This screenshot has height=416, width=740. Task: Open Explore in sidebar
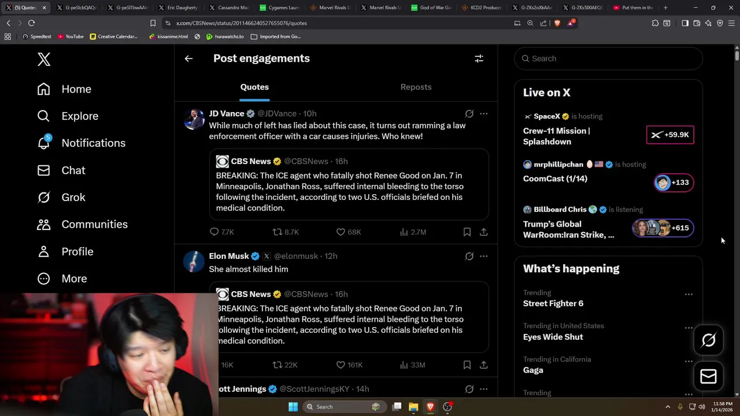68,116
